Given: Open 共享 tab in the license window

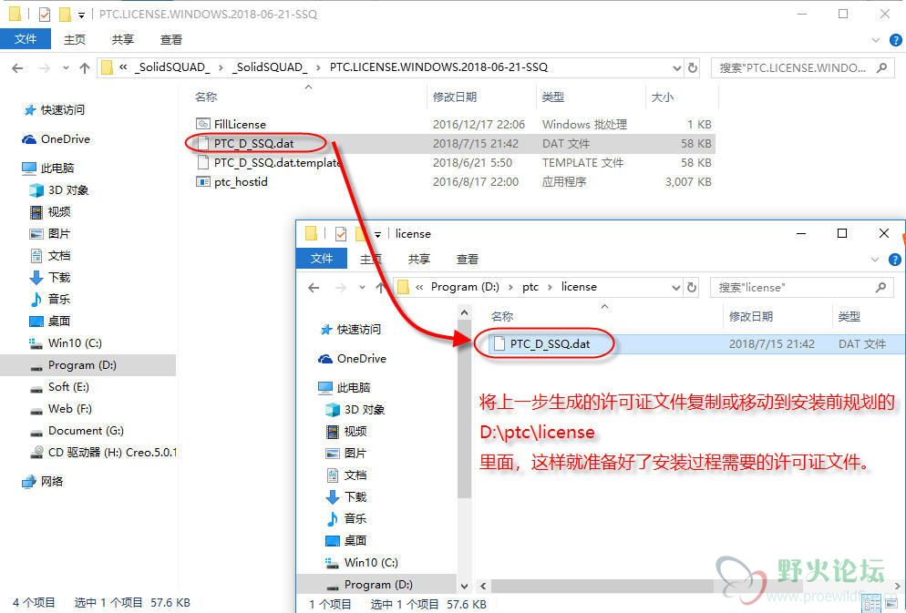Looking at the screenshot, I should click(419, 260).
